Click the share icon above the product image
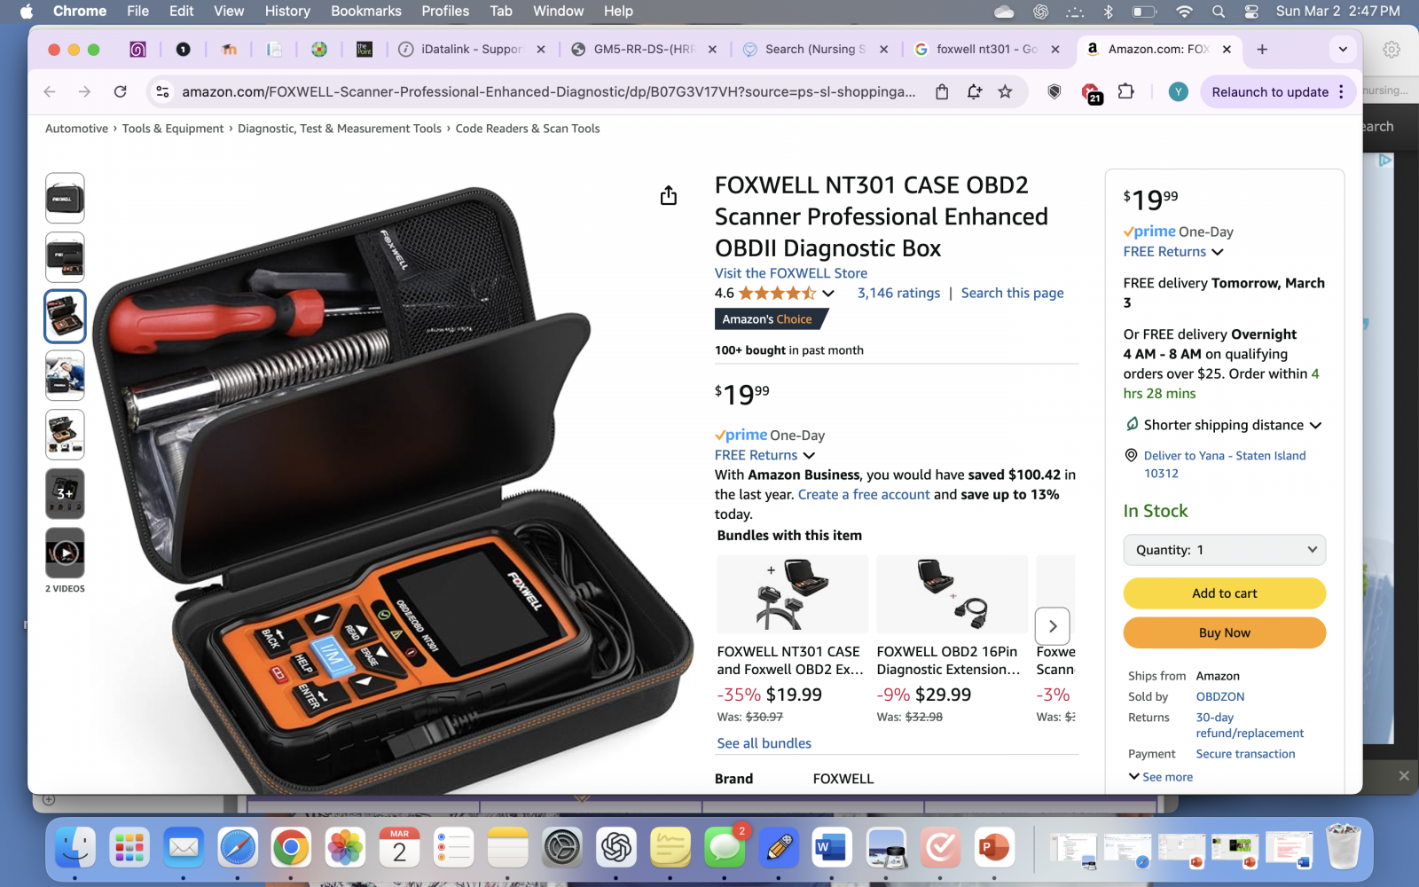This screenshot has width=1419, height=887. (669, 195)
